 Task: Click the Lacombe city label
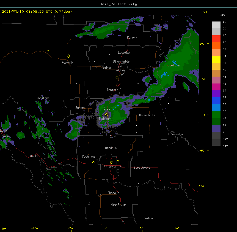pyautogui.click(x=124, y=53)
